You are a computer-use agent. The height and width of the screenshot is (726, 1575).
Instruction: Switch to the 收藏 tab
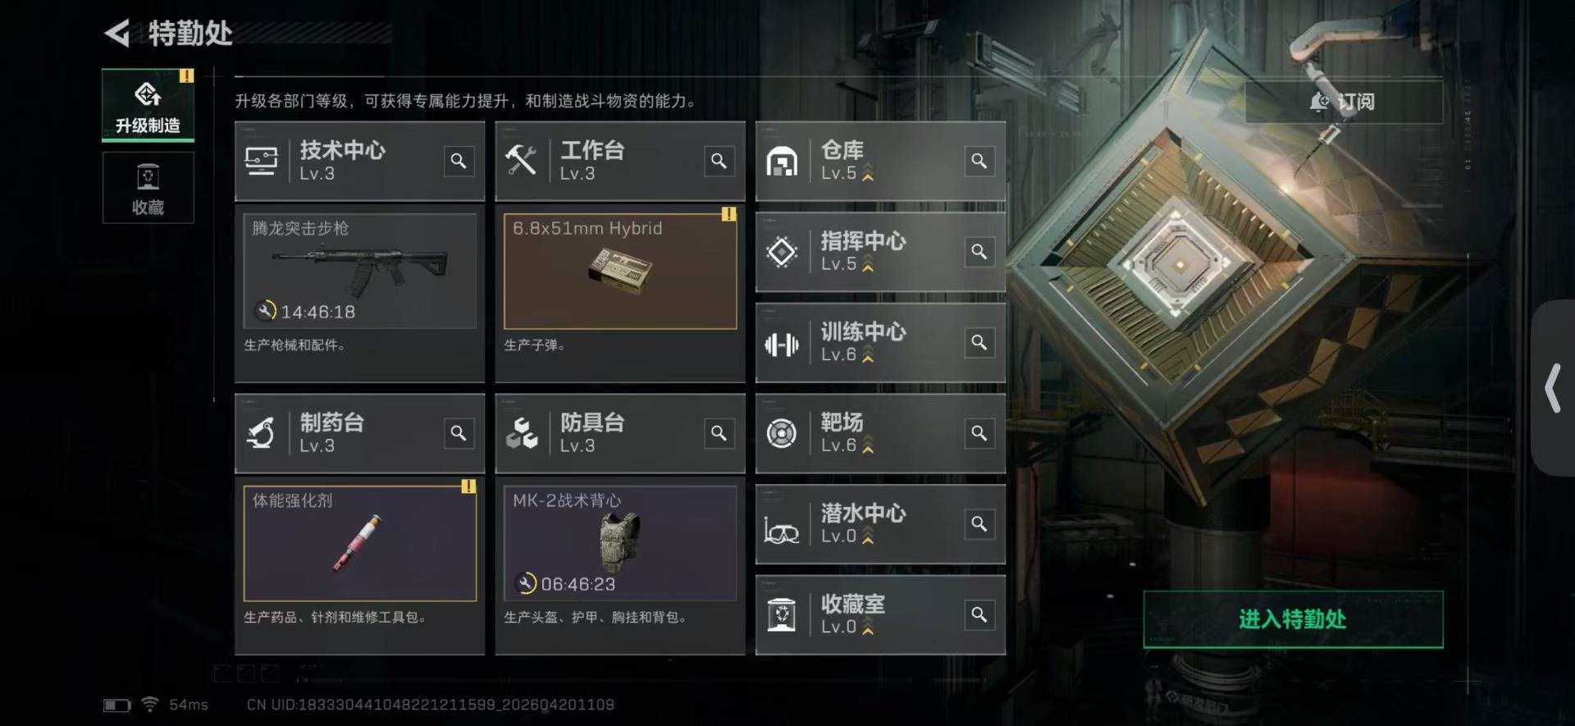148,188
